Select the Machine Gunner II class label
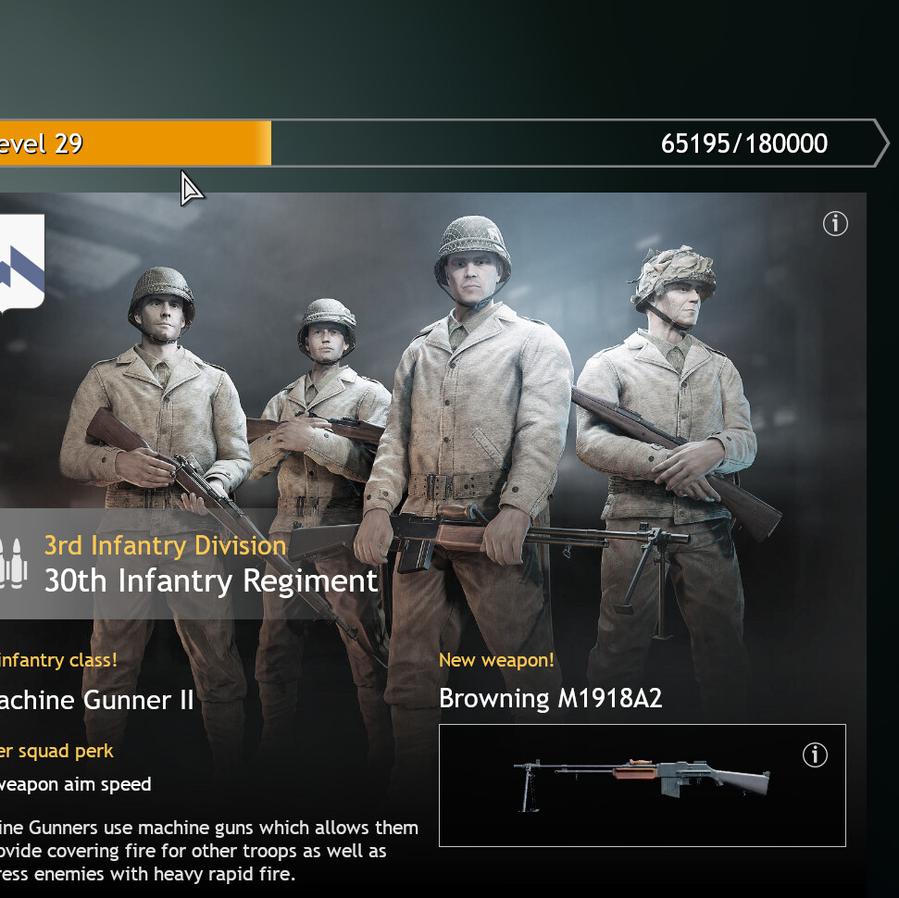This screenshot has height=898, width=899. pos(96,700)
